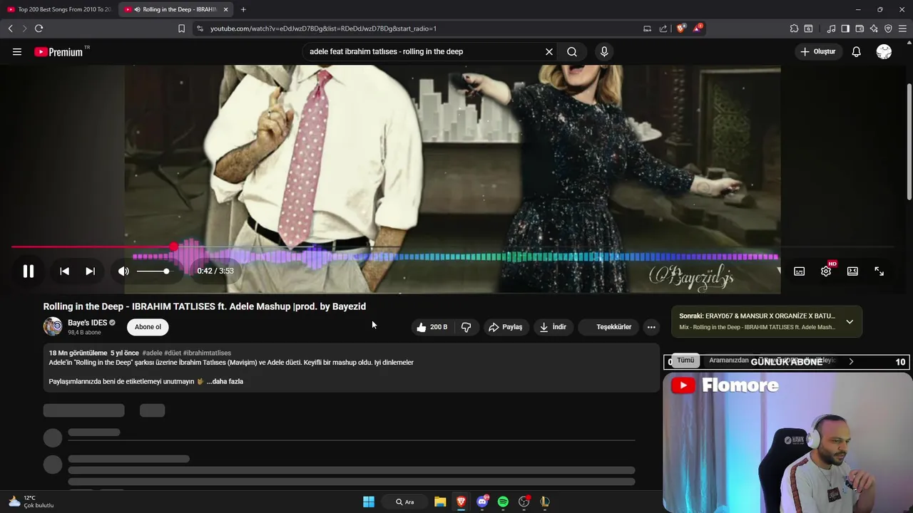This screenshot has height=513, width=913.
Task: Open the account avatar menu
Action: point(884,51)
